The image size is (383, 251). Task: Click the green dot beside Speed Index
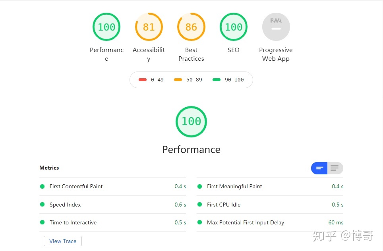[42, 205]
